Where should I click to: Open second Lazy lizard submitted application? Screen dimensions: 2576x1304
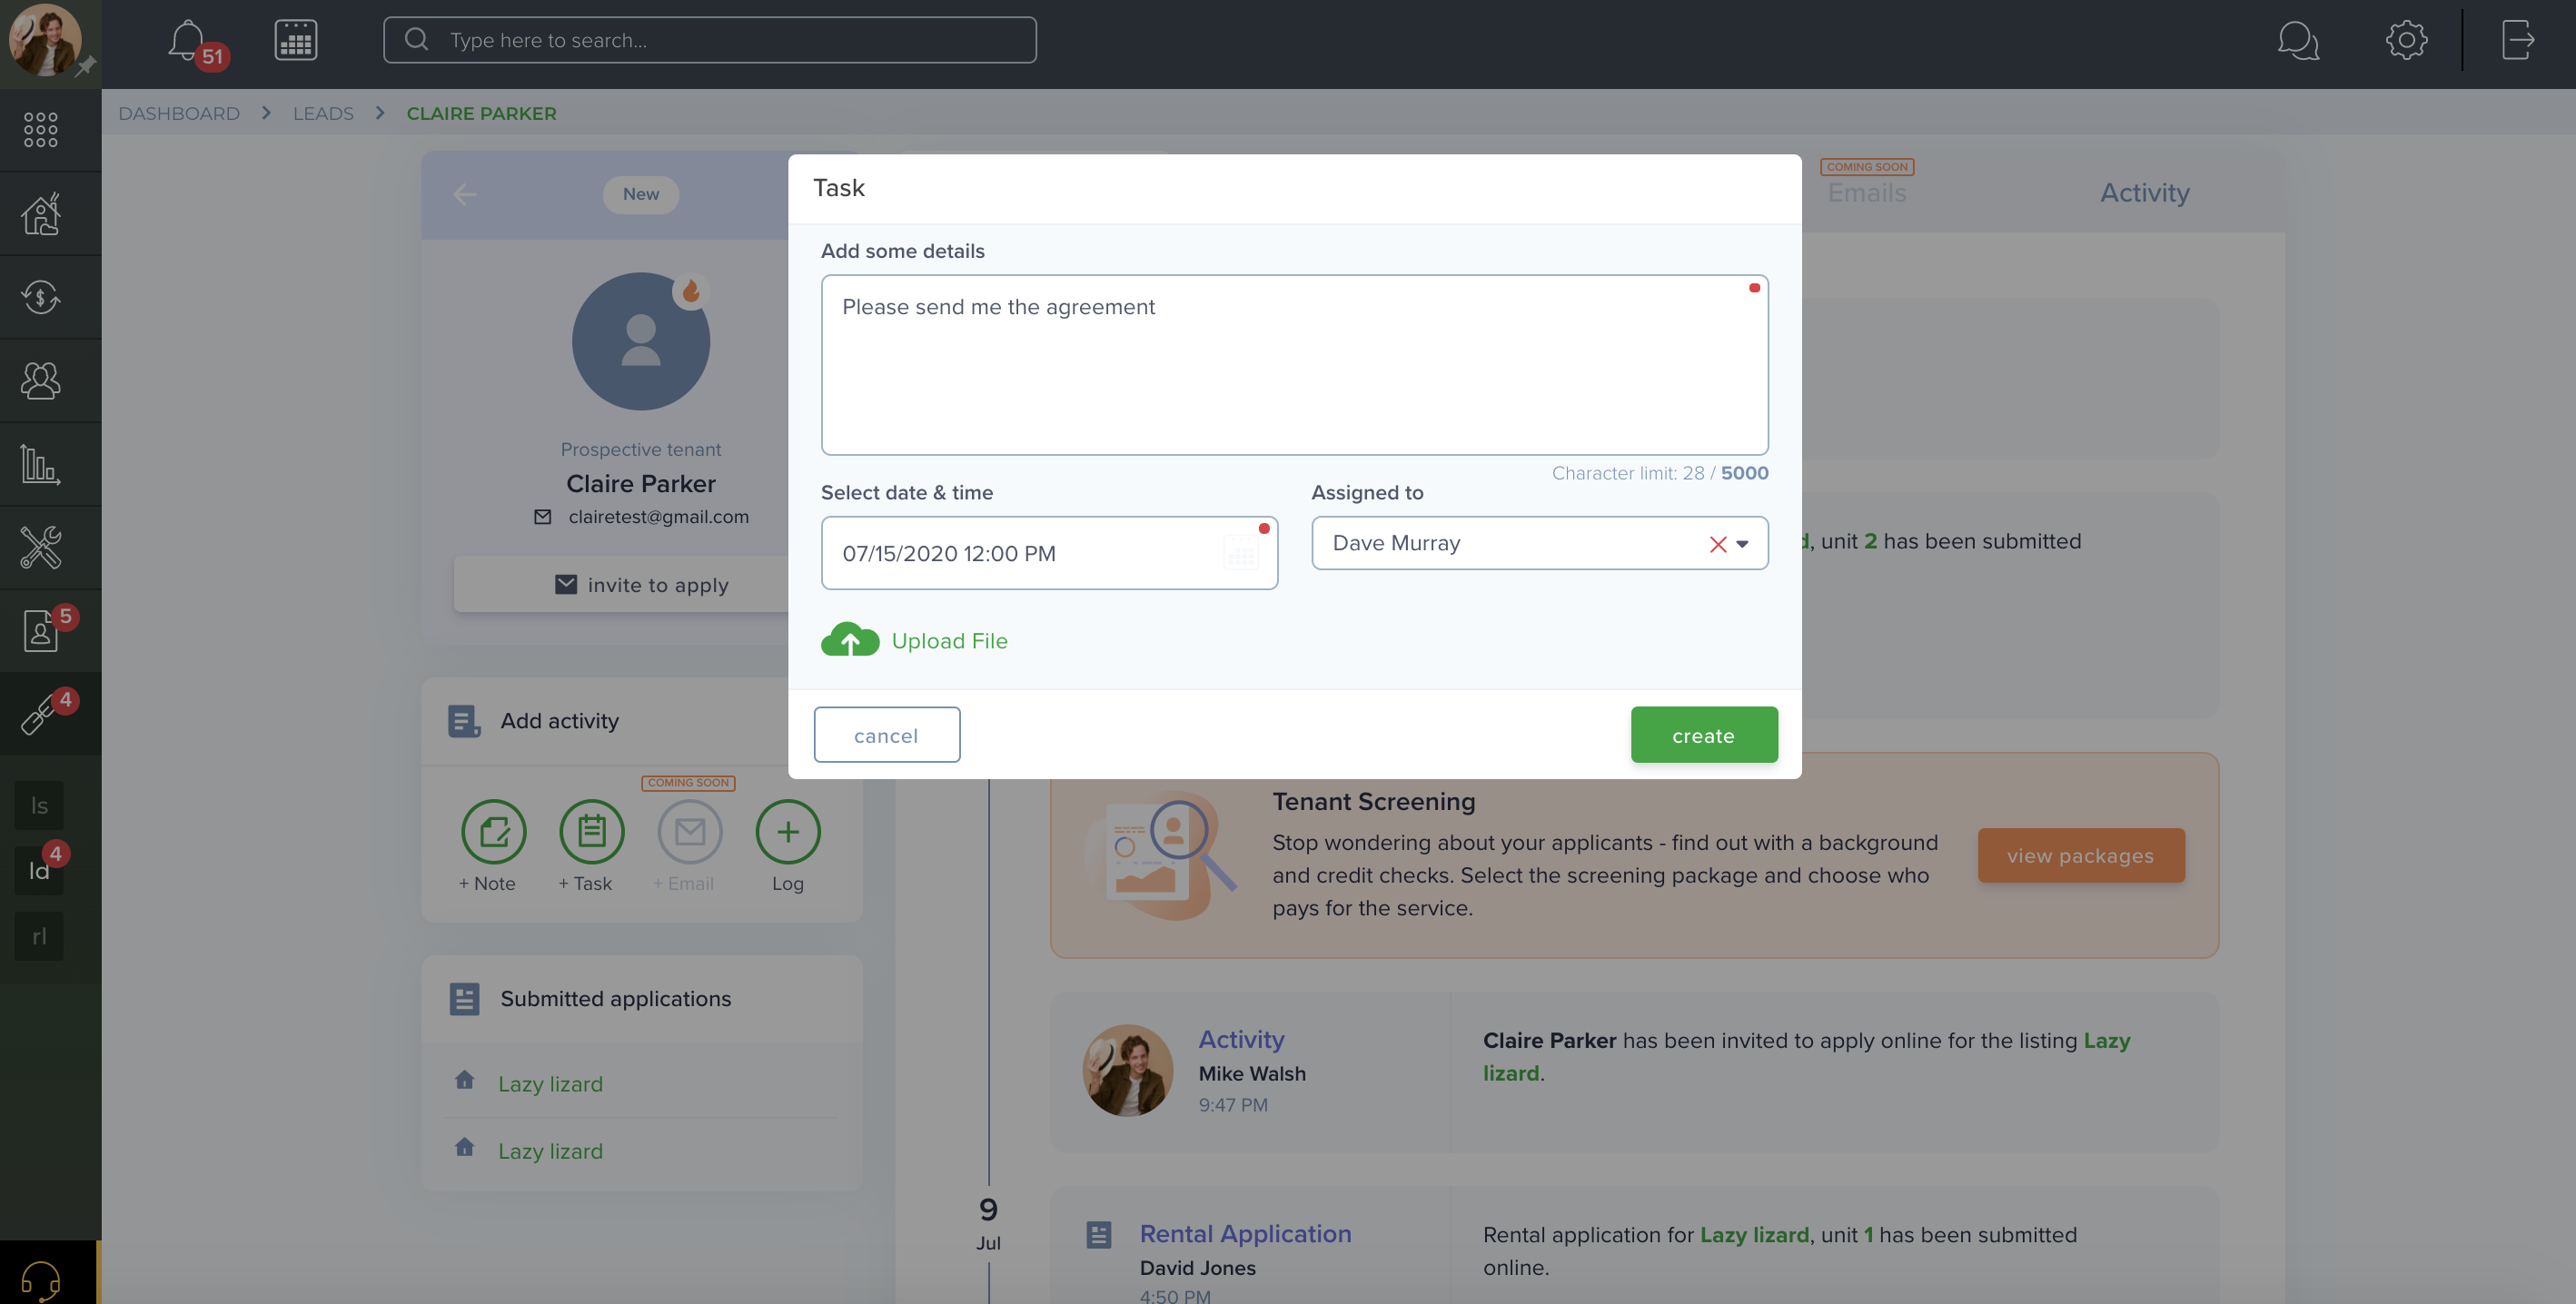[550, 1151]
